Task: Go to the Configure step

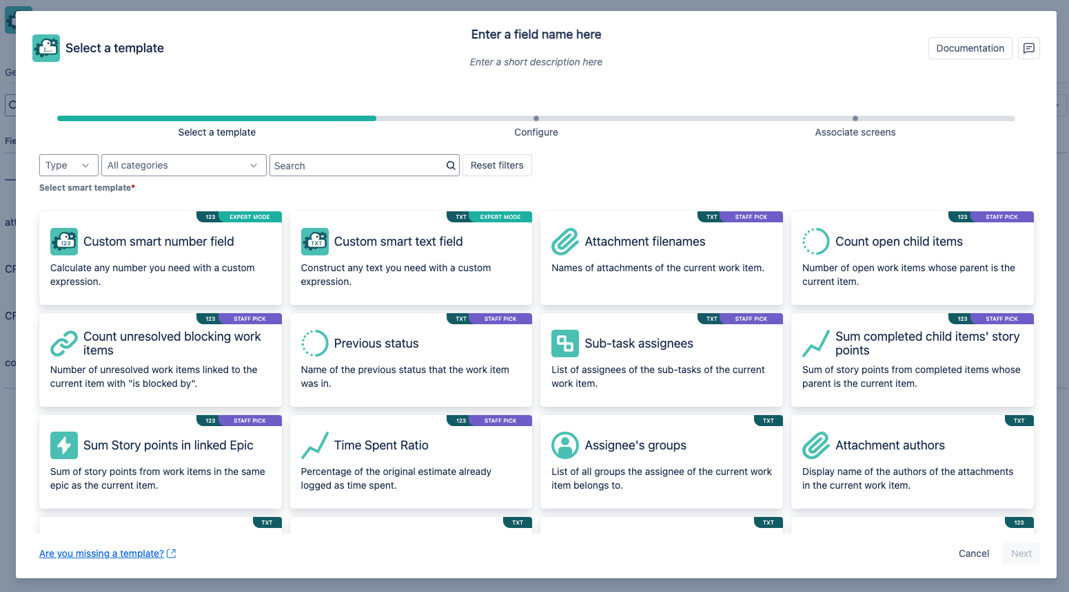Action: [x=536, y=131]
